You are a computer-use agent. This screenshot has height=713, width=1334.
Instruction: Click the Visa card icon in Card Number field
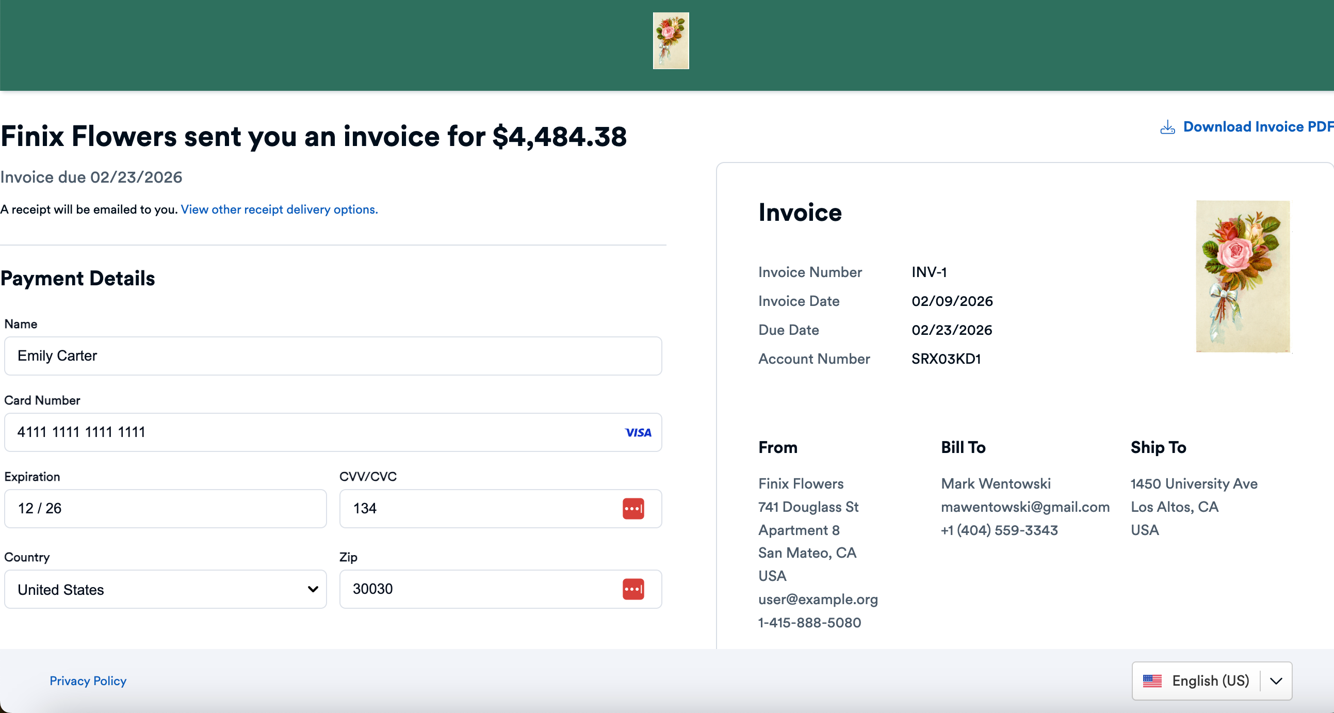pyautogui.click(x=638, y=432)
